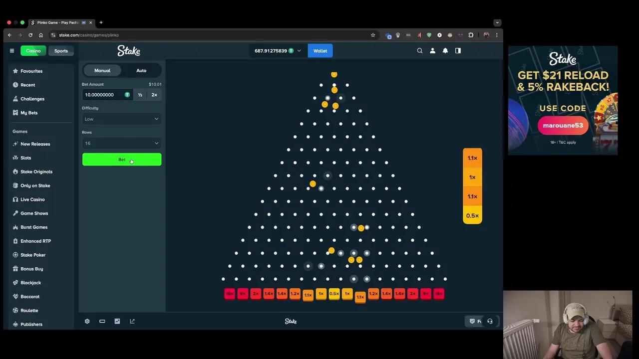This screenshot has height=359, width=639.
Task: Open live support headset icon
Action: click(490, 321)
